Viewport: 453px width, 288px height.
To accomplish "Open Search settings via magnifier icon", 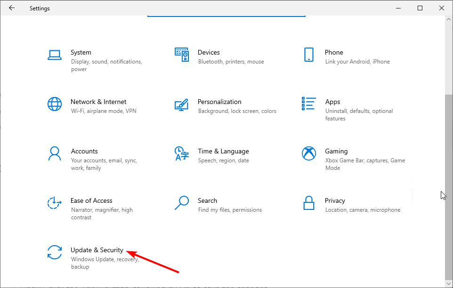I will click(x=182, y=203).
